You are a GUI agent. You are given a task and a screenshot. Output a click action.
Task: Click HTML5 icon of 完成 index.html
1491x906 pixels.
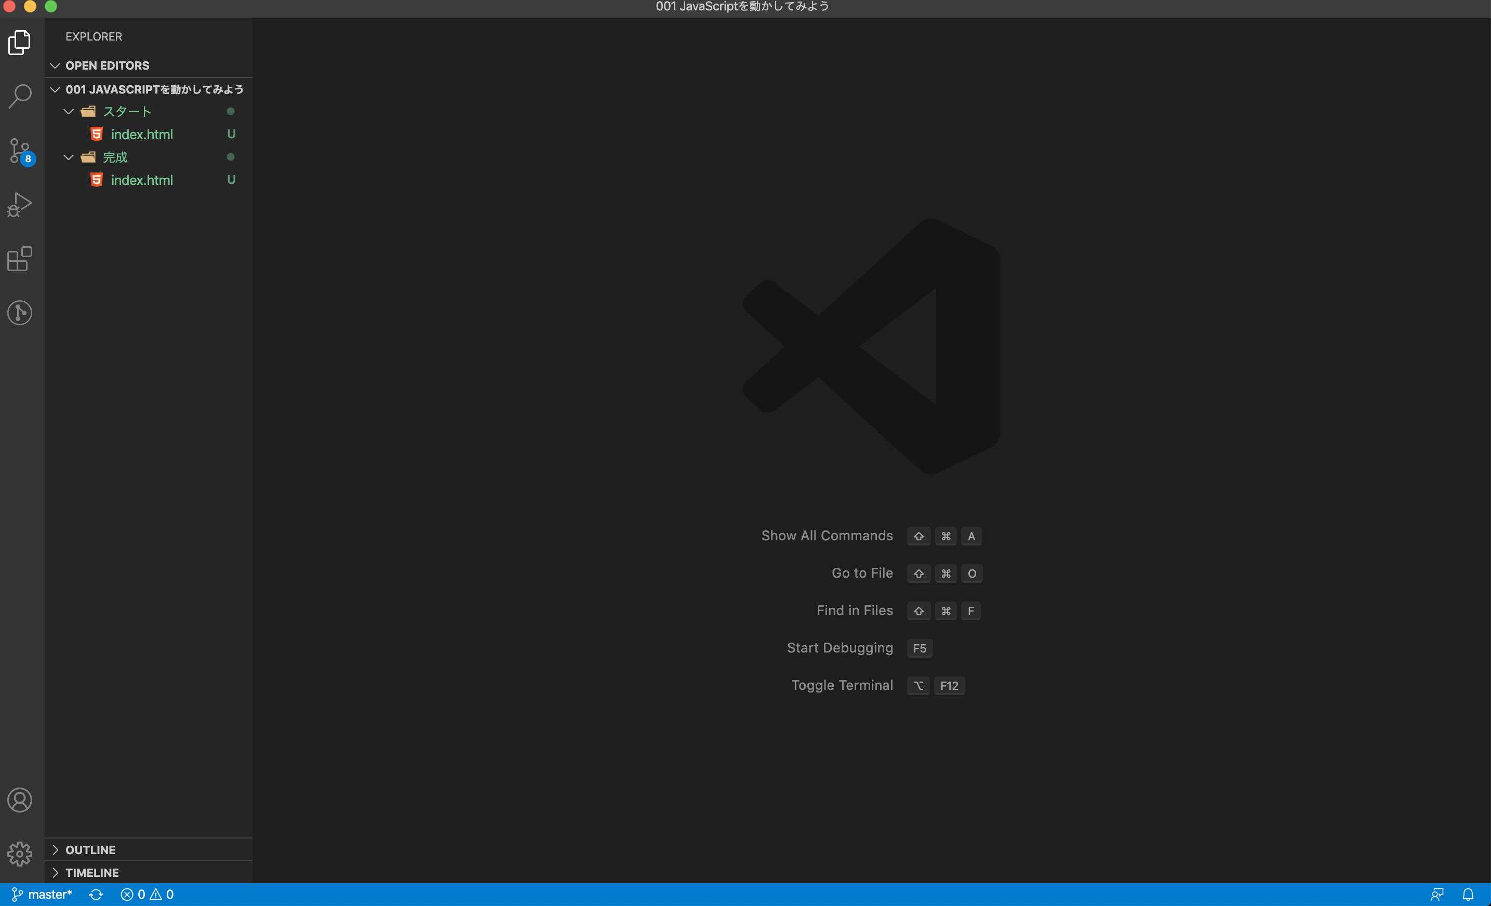[96, 180]
